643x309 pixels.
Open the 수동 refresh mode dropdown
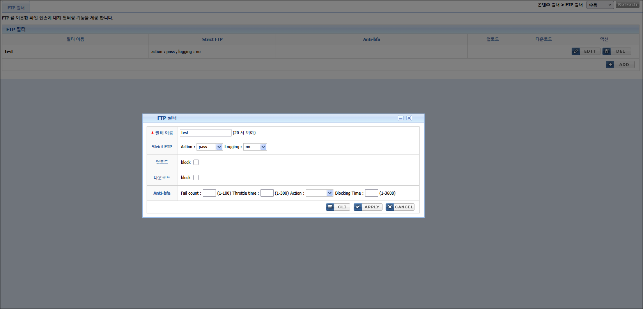click(600, 5)
